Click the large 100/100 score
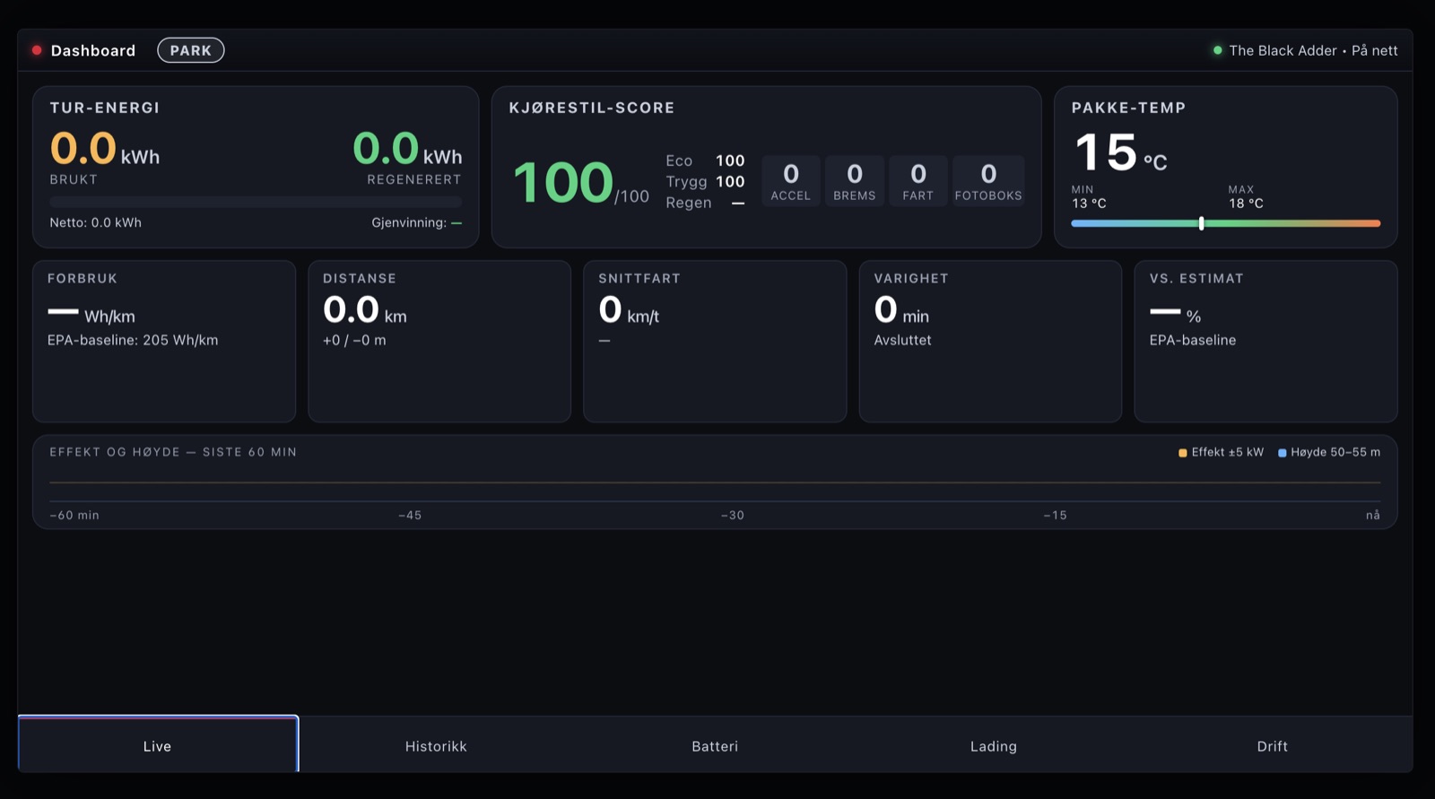Screen dimensions: 1435x799 (x=580, y=183)
